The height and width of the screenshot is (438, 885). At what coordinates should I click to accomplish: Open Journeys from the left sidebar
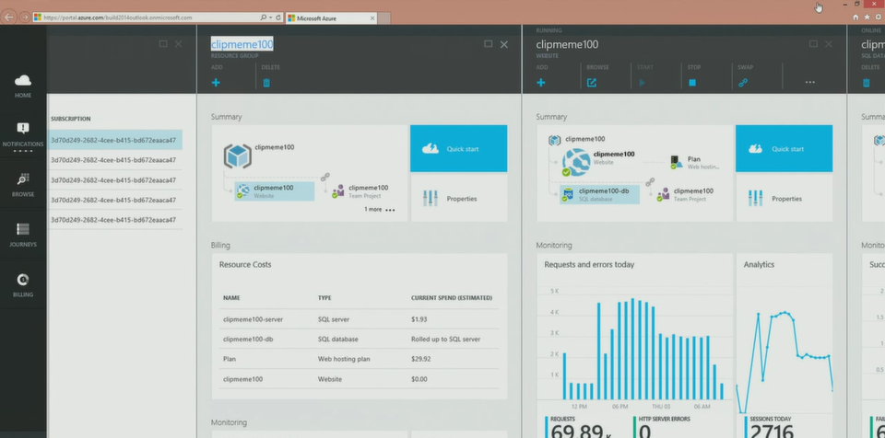point(22,233)
